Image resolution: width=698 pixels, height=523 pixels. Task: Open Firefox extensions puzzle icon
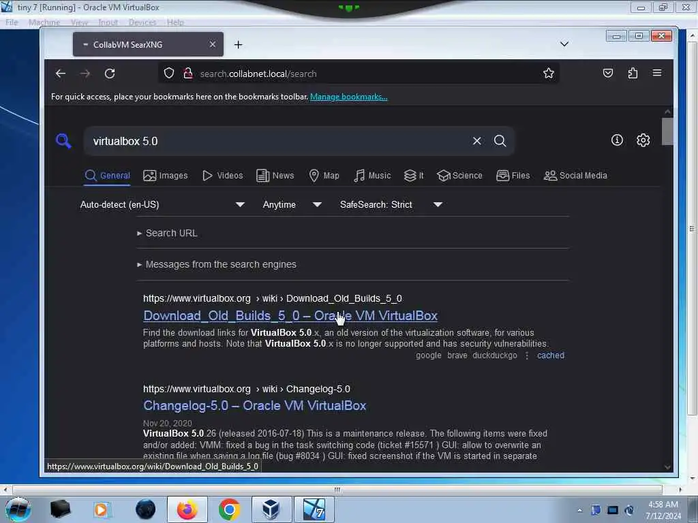[633, 73]
